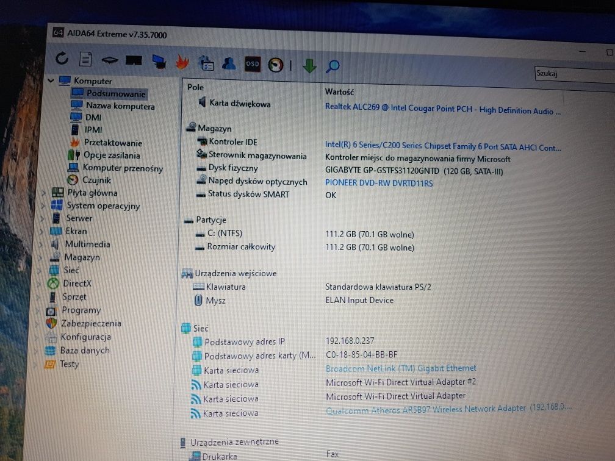Click the Pole column header

[195, 87]
